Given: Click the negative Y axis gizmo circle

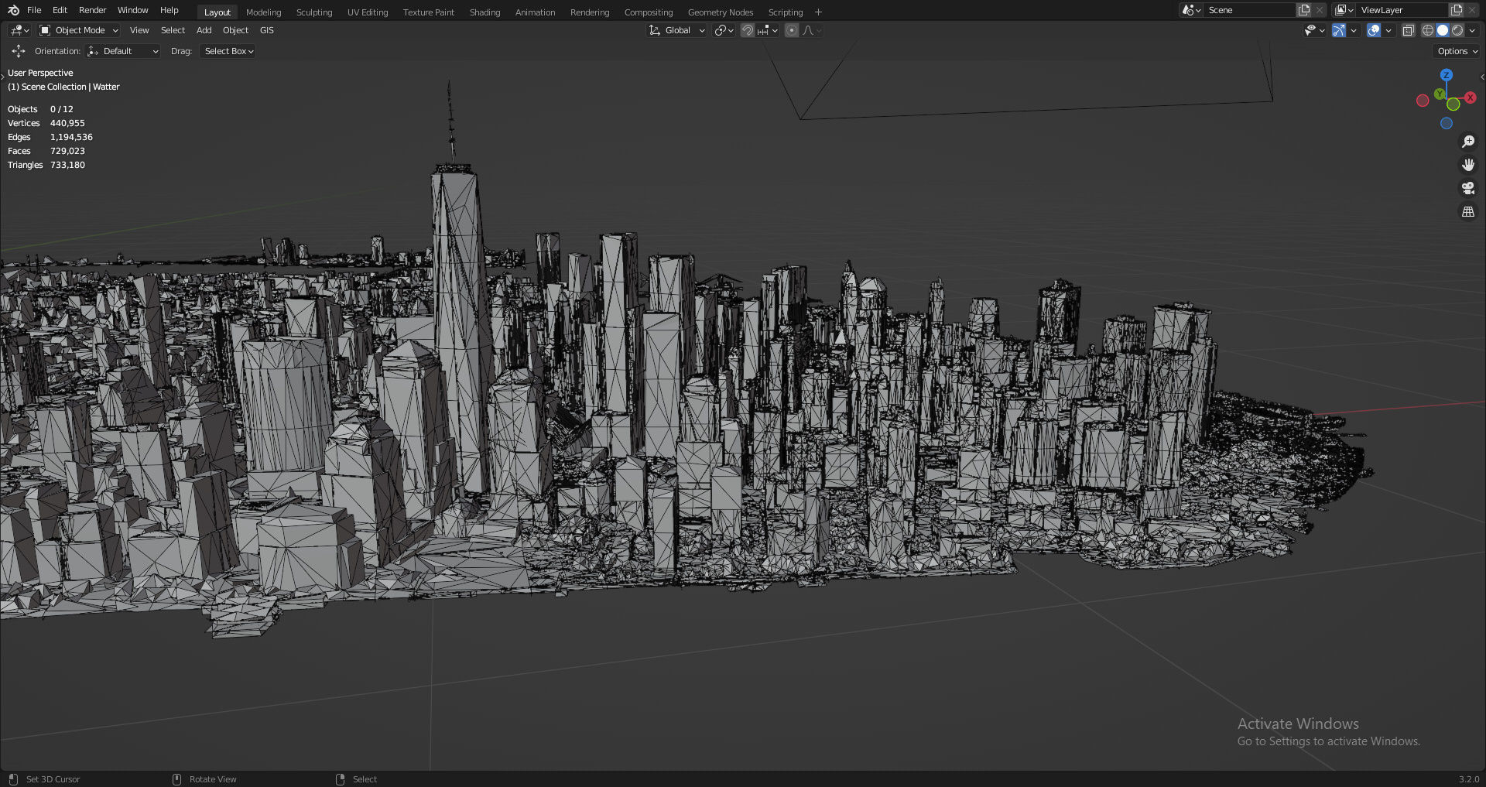Looking at the screenshot, I should 1453,104.
